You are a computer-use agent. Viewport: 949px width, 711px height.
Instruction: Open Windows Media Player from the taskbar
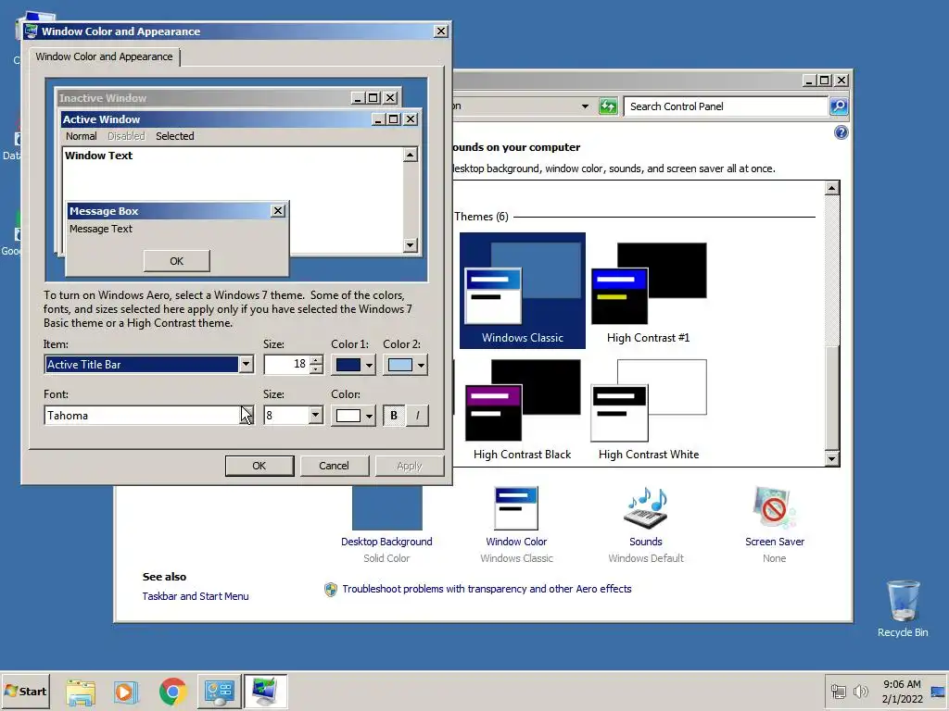click(126, 691)
